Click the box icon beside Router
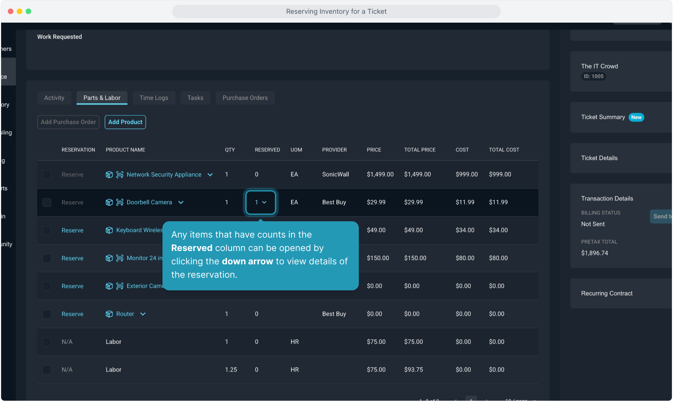This screenshot has width=673, height=401. click(x=109, y=314)
